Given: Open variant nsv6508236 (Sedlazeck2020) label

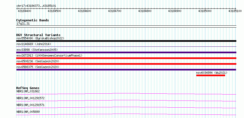Looking at the screenshot, I should coord(38,61).
